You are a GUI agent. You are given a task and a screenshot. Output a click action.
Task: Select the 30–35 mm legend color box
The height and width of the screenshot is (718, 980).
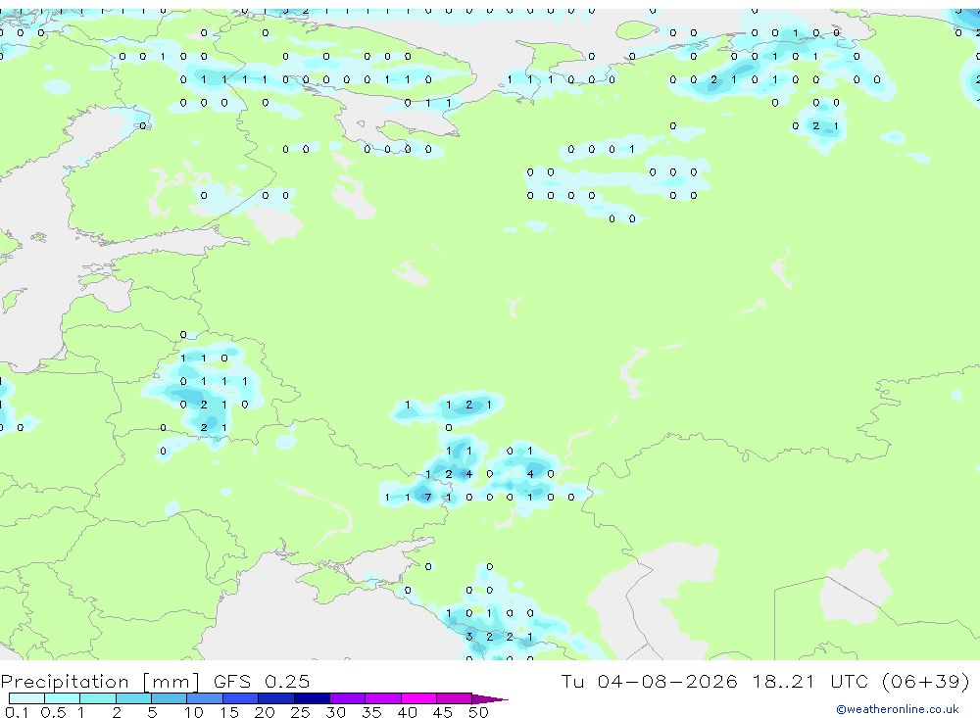tap(347, 698)
